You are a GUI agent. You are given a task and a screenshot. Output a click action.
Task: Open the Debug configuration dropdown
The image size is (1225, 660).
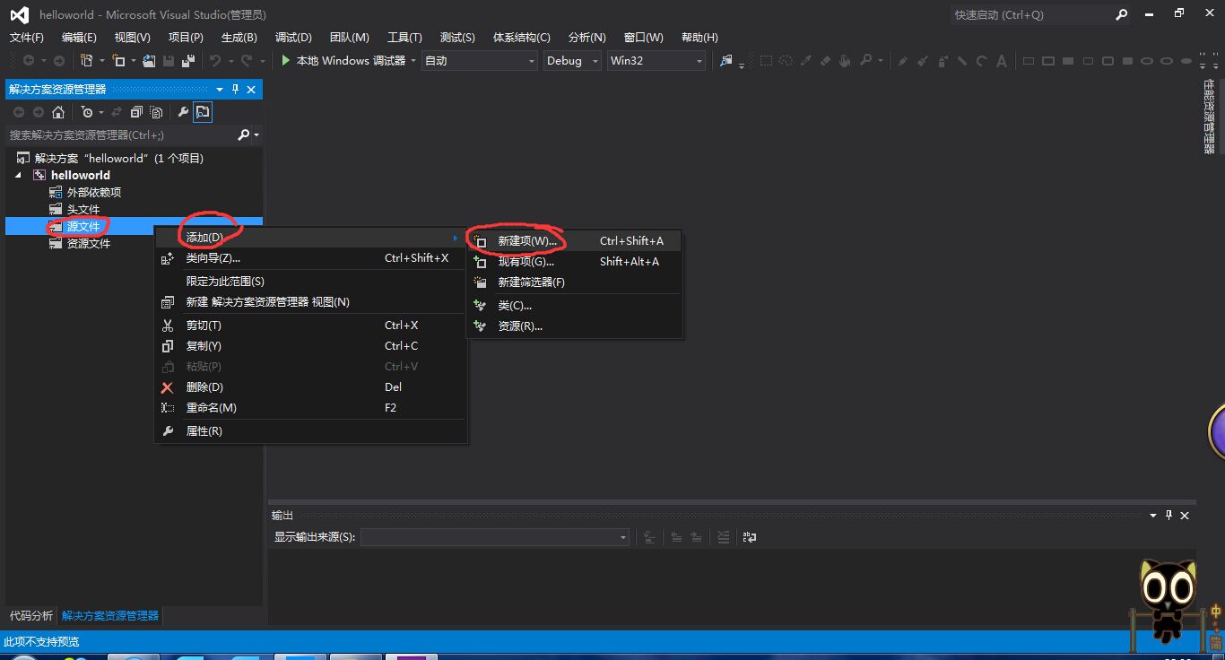point(572,61)
